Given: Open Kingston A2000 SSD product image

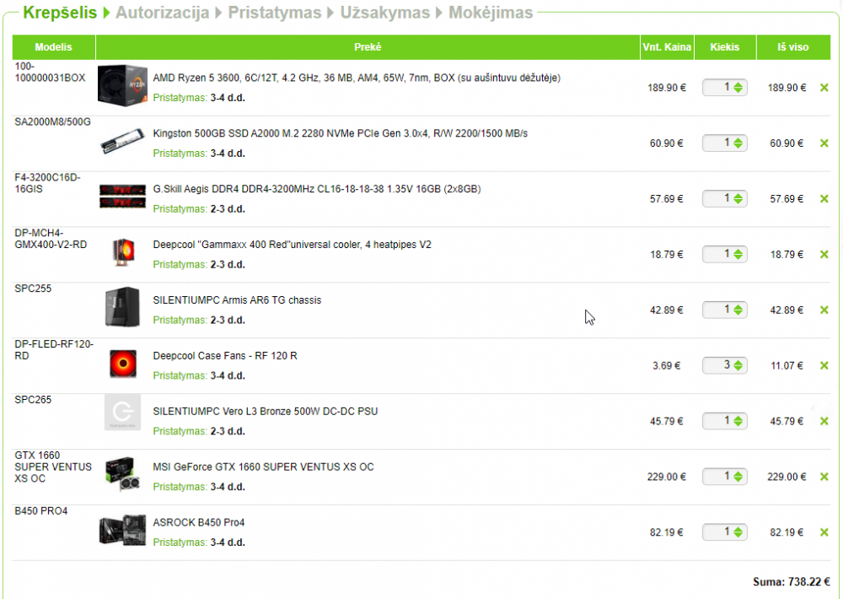Looking at the screenshot, I should [x=122, y=142].
